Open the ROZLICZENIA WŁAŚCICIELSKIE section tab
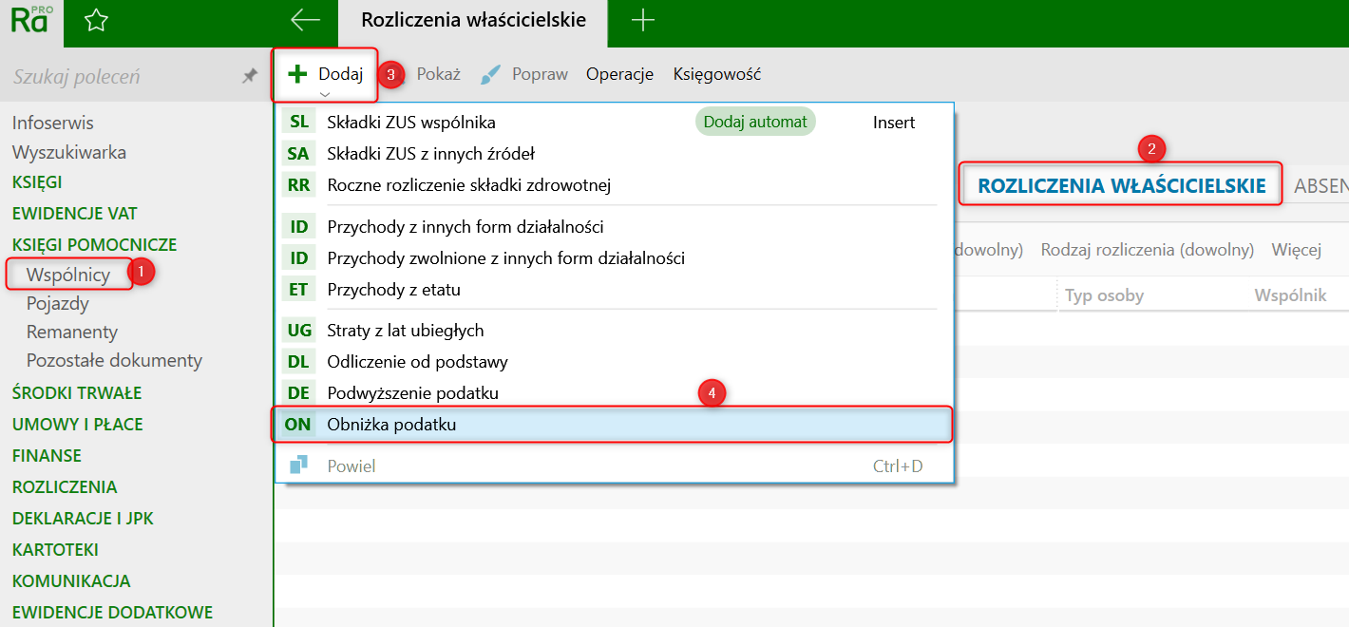 [x=1122, y=185]
